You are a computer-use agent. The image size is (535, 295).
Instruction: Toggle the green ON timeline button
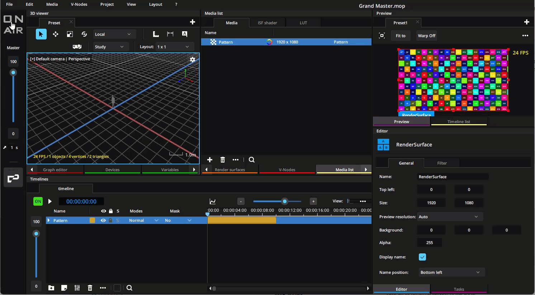click(38, 201)
